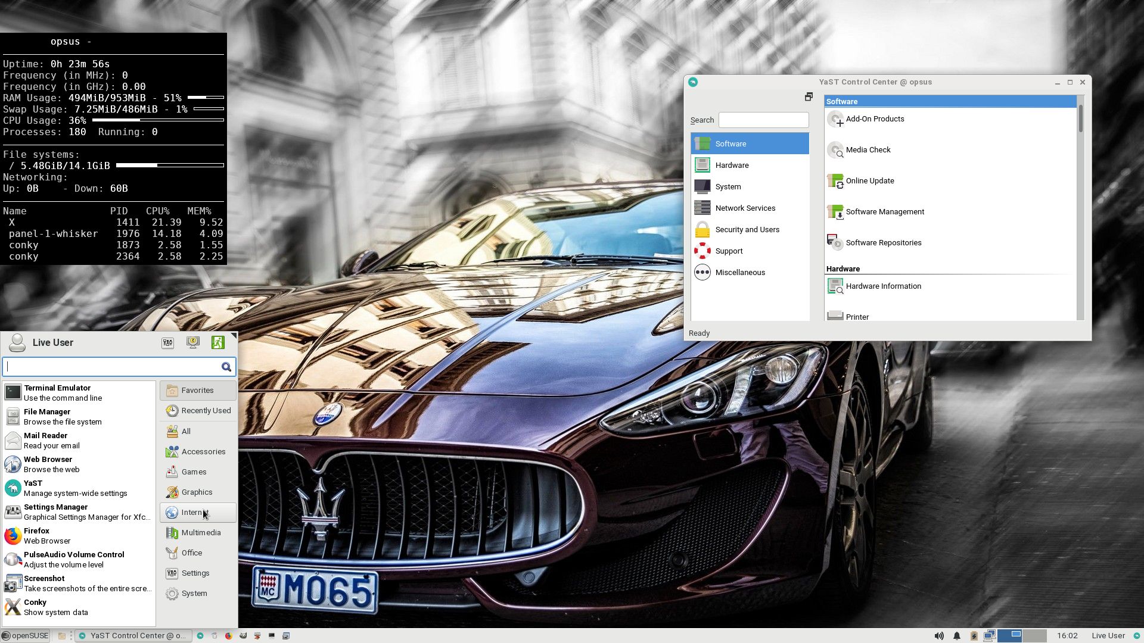Launch Screenshot tool from favorites
The width and height of the screenshot is (1144, 643).
click(x=79, y=583)
